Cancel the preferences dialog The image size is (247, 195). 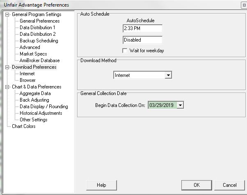(229, 185)
